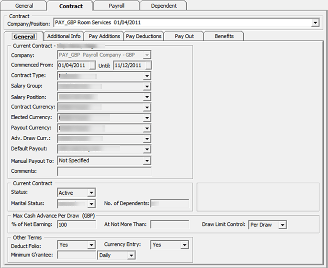
Task: Expand the Deduct Folio dropdown
Action: click(x=91, y=245)
